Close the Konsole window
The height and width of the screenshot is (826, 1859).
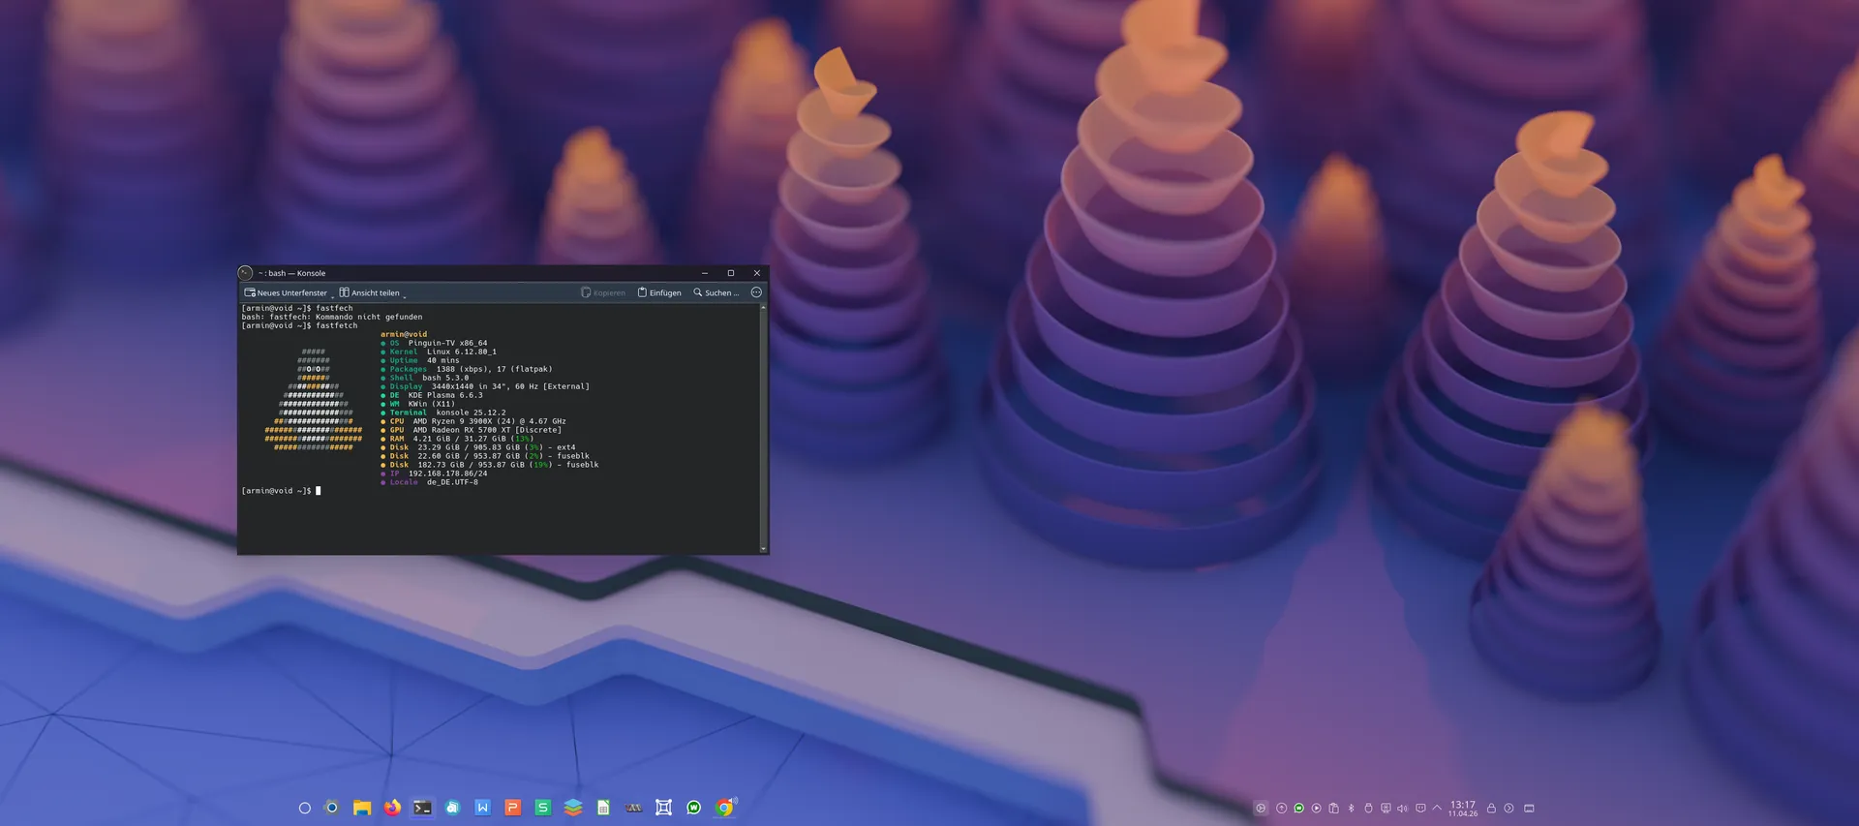click(757, 273)
